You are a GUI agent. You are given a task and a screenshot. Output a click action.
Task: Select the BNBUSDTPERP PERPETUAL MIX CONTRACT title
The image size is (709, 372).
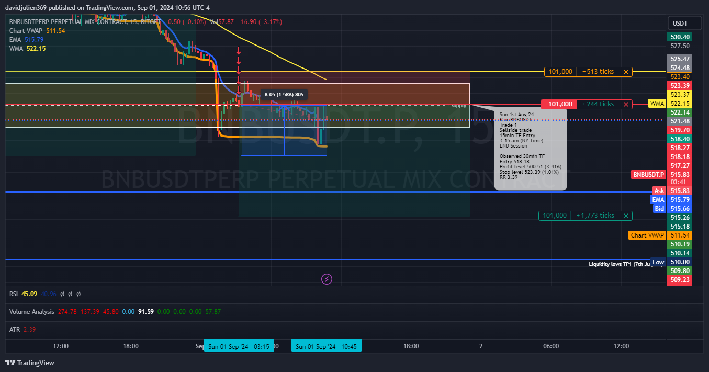pyautogui.click(x=68, y=22)
